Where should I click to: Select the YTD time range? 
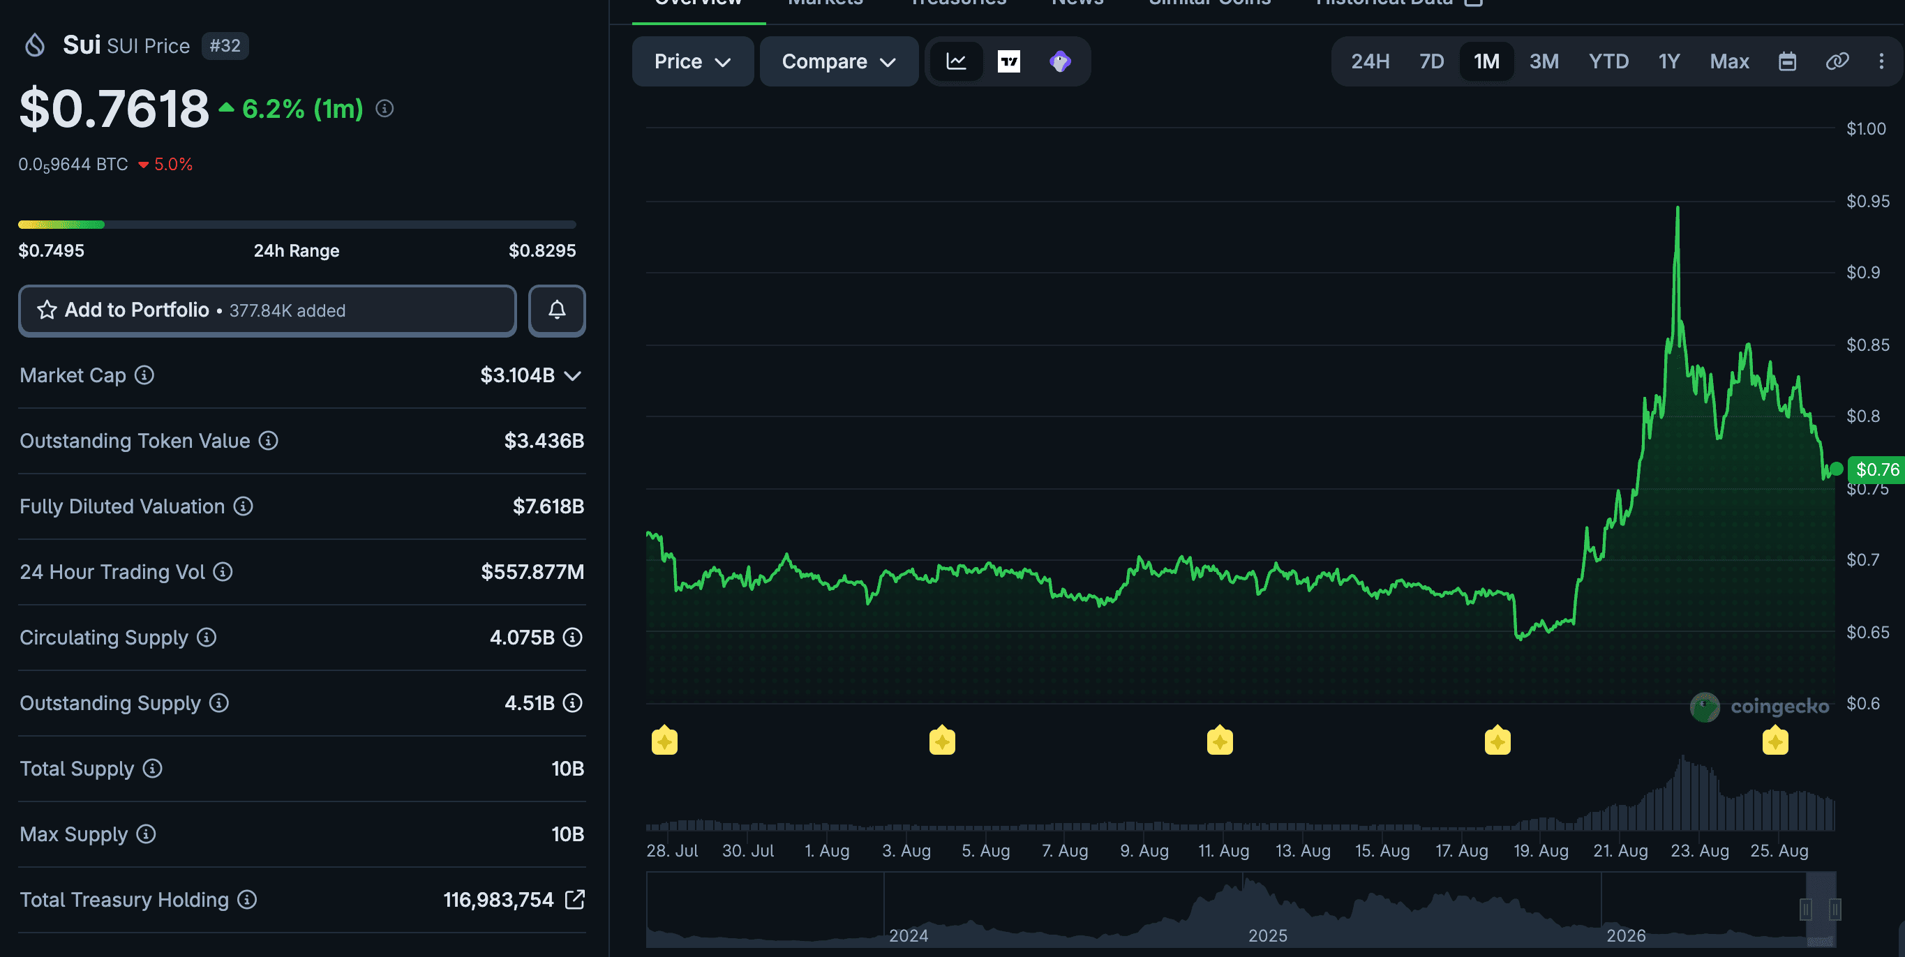pyautogui.click(x=1608, y=61)
